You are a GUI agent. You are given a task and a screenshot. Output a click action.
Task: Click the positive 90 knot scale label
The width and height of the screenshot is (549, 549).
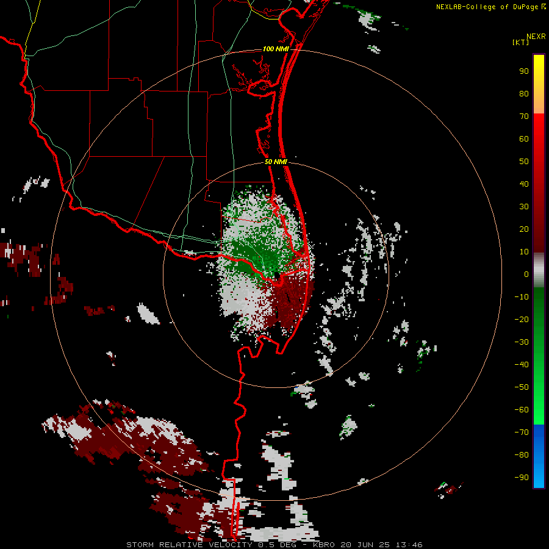[x=524, y=71]
